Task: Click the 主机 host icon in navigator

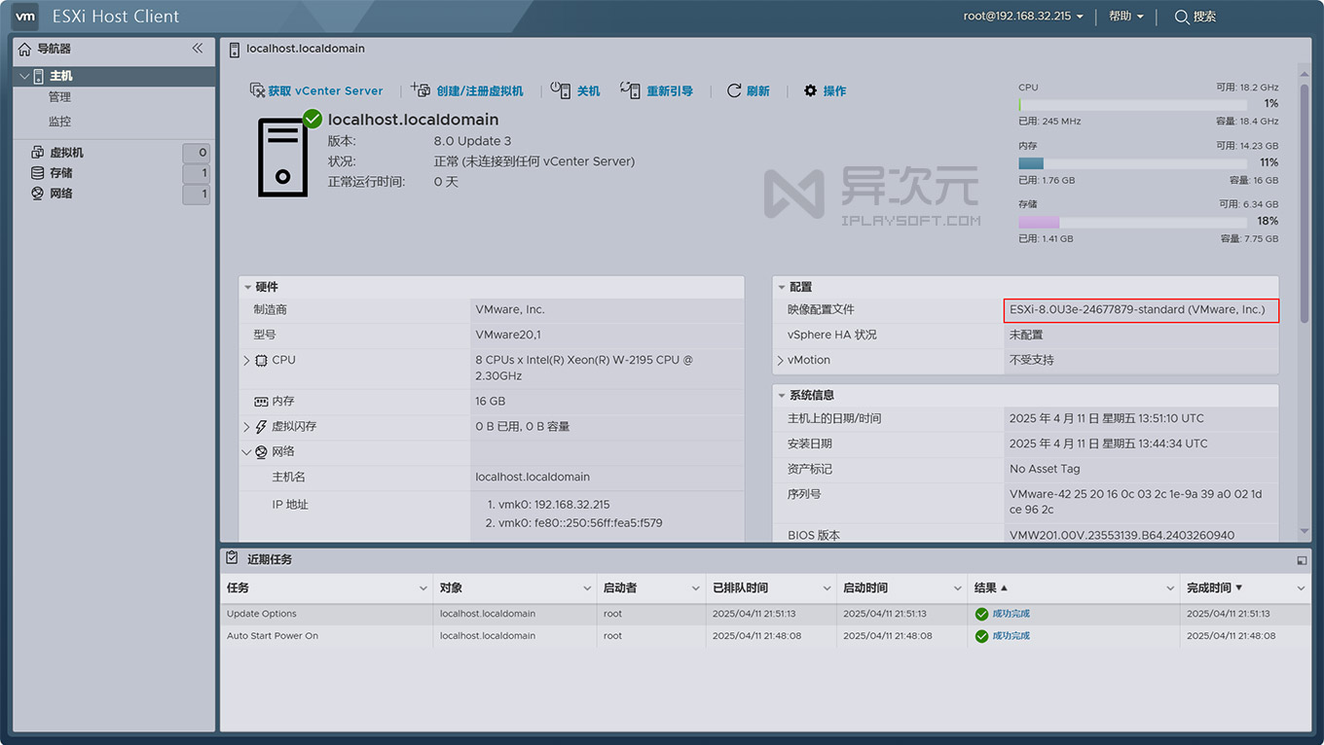Action: [x=36, y=76]
